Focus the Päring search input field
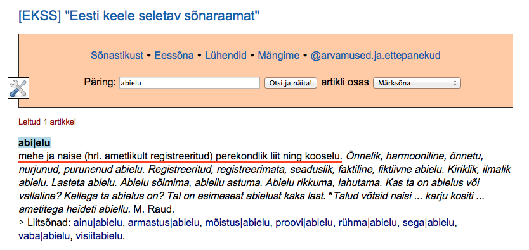This screenshot has width=529, height=250. pos(190,83)
